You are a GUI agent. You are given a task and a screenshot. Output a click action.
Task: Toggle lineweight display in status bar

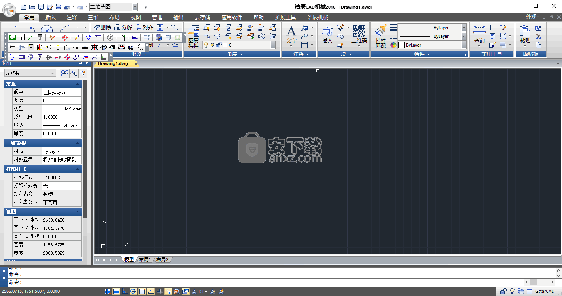click(160, 291)
